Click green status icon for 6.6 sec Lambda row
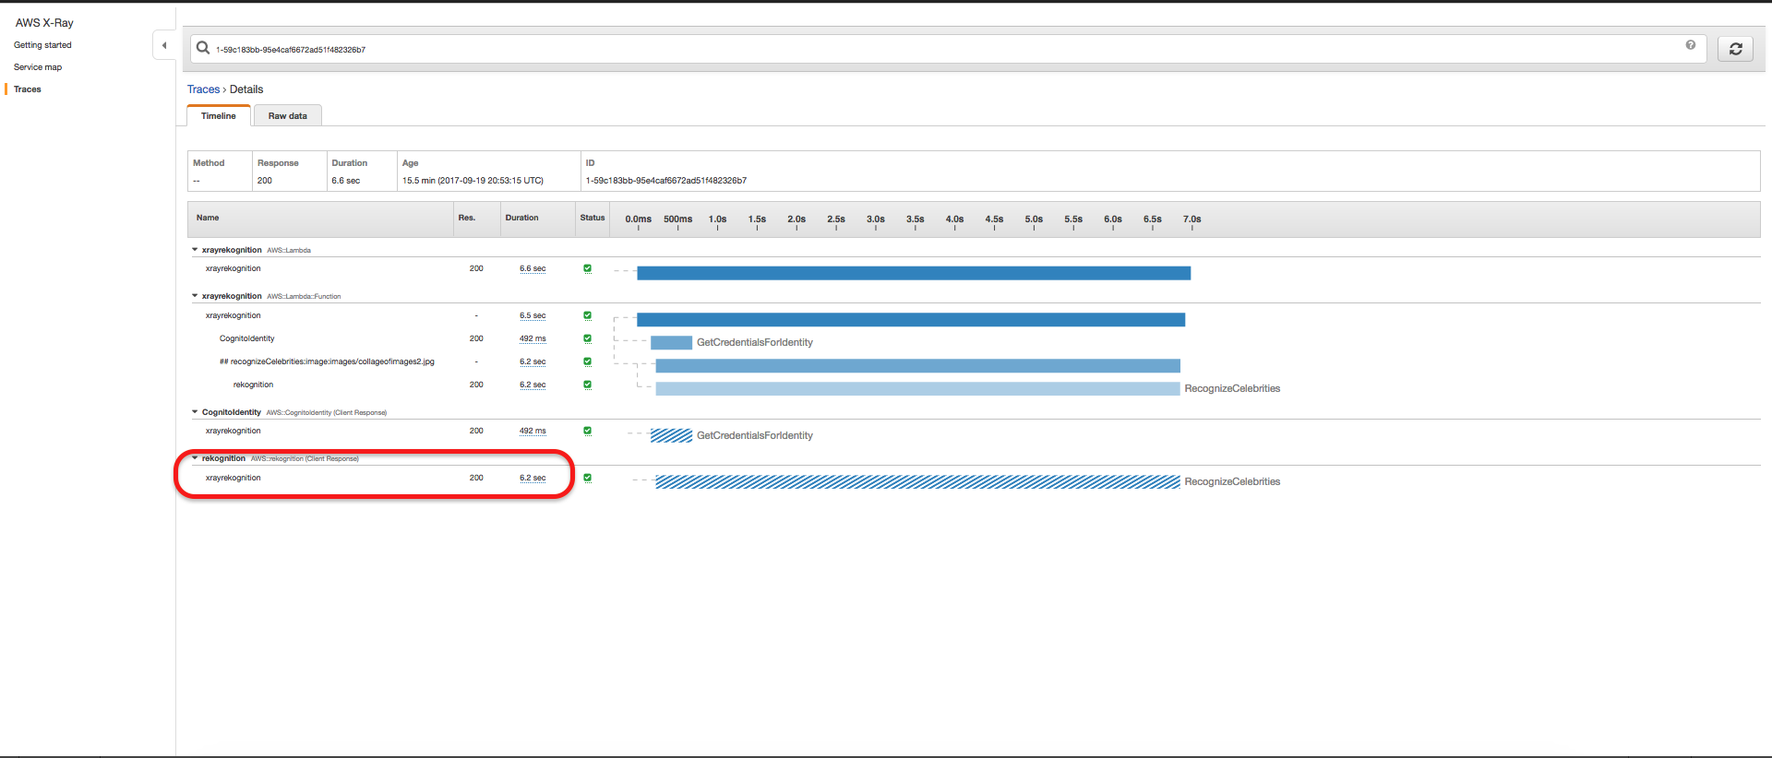Image resolution: width=1772 pixels, height=758 pixels. click(587, 268)
